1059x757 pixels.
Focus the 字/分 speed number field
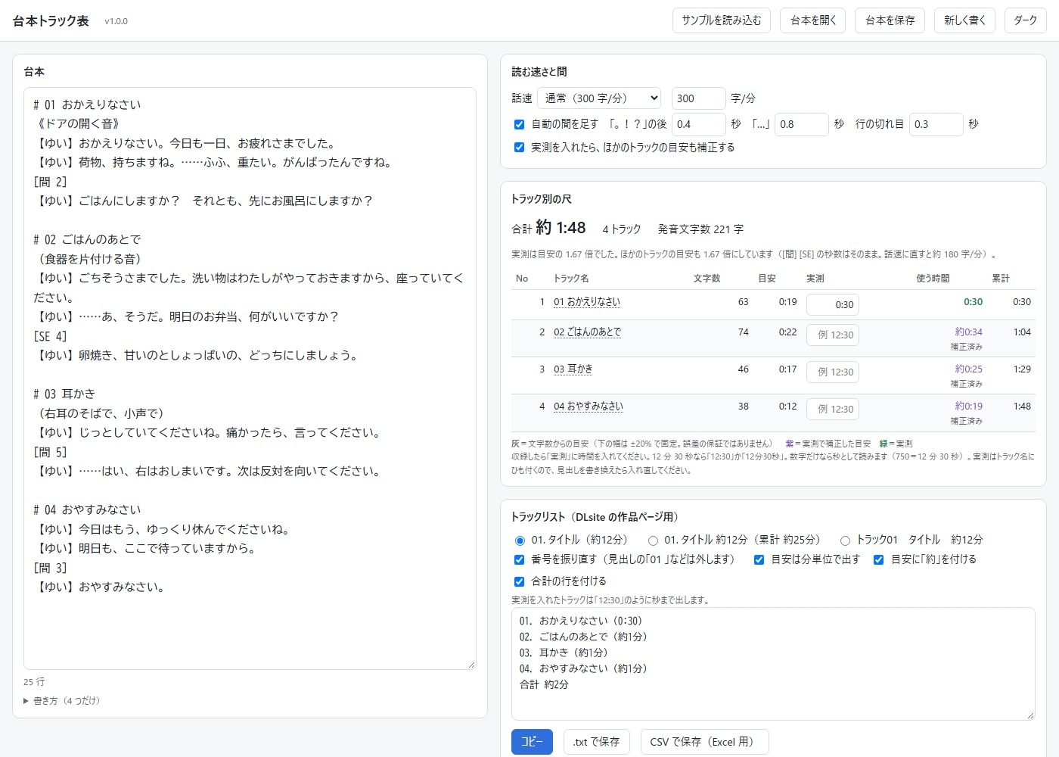pos(698,98)
